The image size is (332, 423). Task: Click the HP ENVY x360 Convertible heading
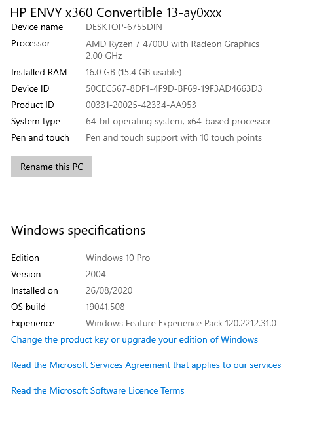click(x=116, y=12)
